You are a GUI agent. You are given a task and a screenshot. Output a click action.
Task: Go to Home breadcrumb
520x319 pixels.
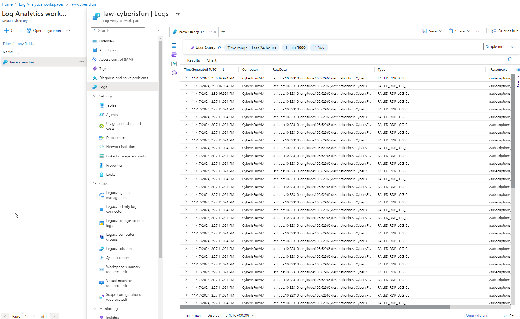(7, 4)
